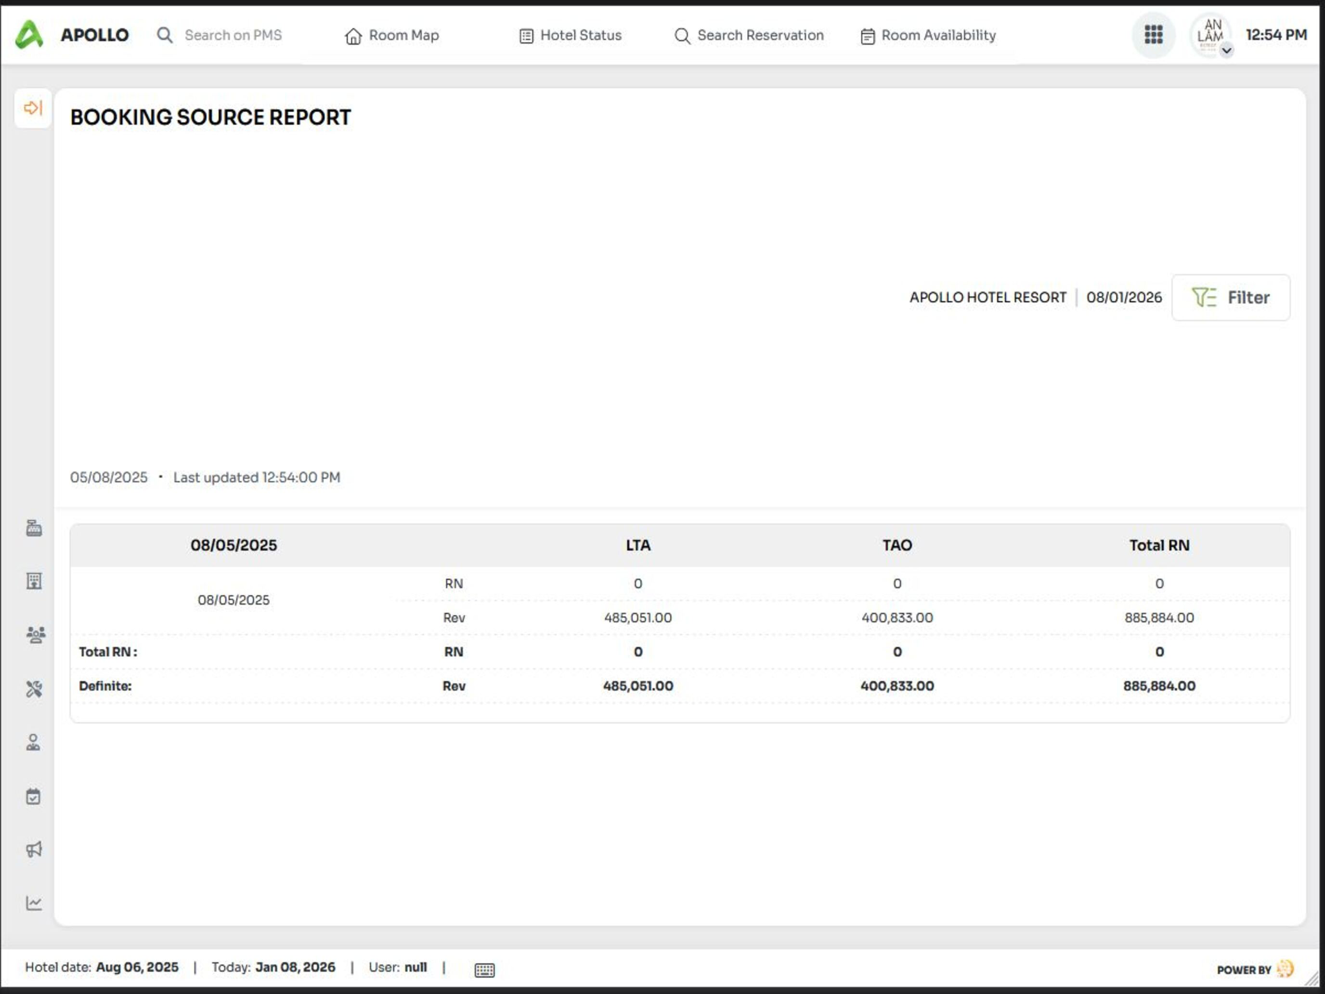Click the Booking Source Report heading
The image size is (1325, 994).
click(210, 117)
